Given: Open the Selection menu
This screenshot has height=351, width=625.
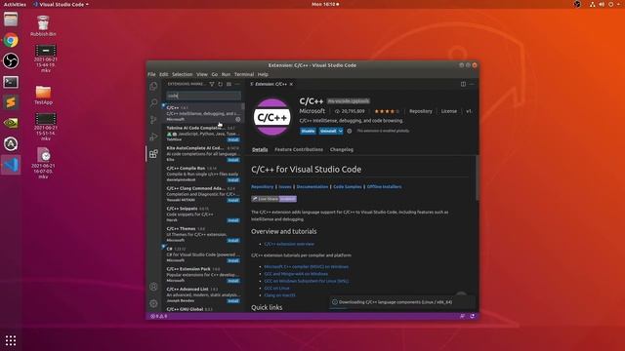Looking at the screenshot, I should 183,74.
